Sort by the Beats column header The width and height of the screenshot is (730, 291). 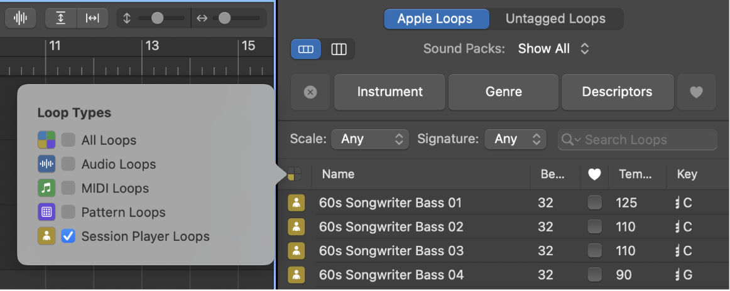(553, 174)
